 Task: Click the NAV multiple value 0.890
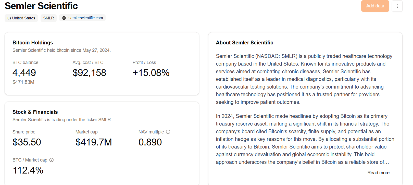150,142
